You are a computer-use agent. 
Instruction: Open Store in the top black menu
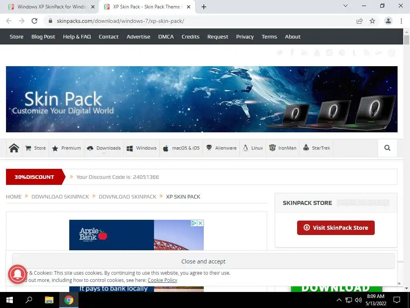(x=16, y=36)
